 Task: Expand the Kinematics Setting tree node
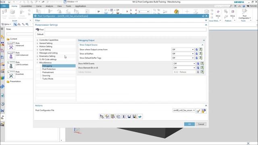[37, 56]
